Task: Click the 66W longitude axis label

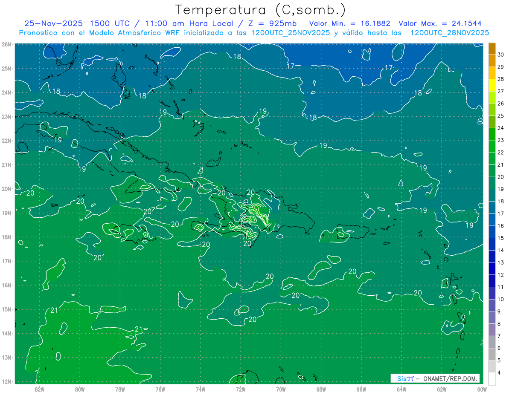Action: click(x=361, y=389)
